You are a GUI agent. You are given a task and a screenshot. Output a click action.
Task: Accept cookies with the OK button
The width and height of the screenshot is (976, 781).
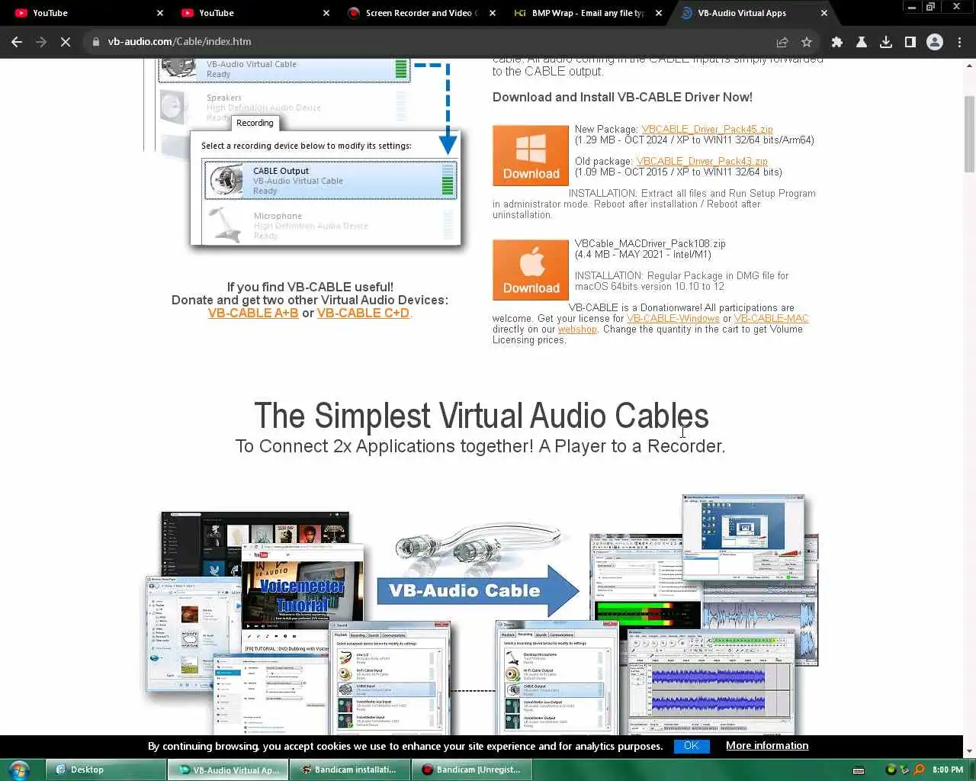(x=692, y=746)
